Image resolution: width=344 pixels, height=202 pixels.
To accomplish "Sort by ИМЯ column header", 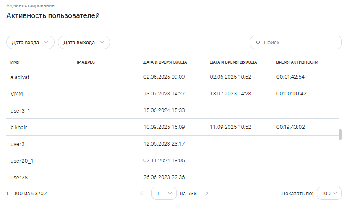I will pos(15,62).
